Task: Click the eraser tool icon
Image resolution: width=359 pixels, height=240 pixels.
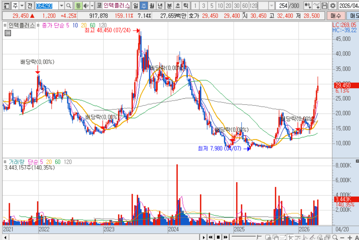Action: (320, 238)
